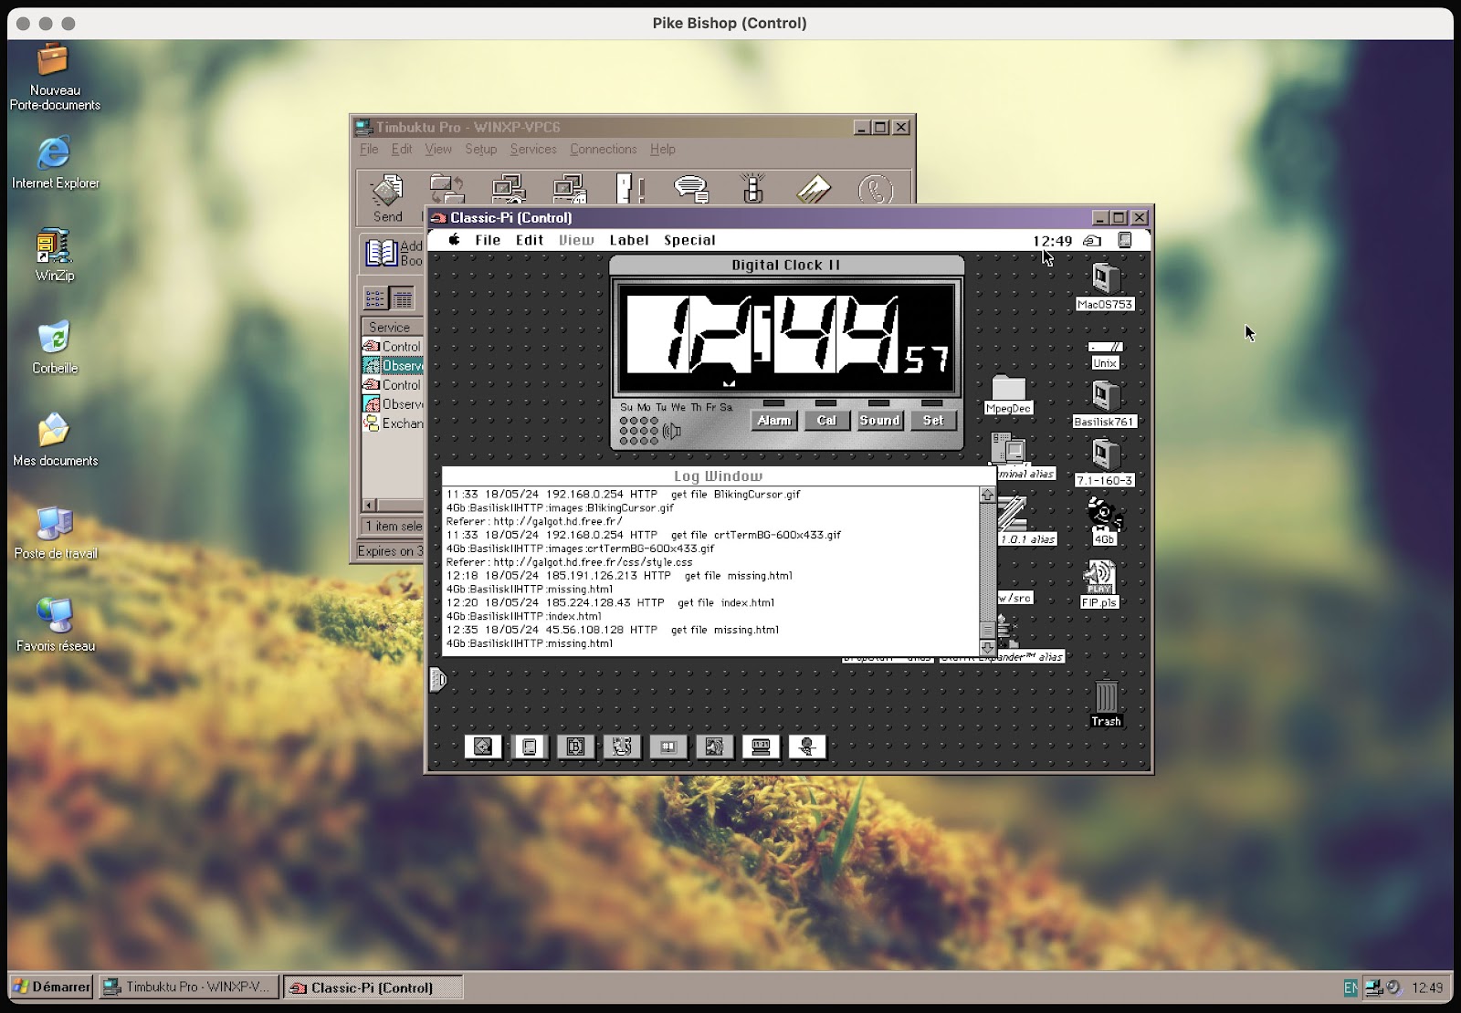Switch Timbuktu list to tree view icon
This screenshot has height=1013, width=1461.
(x=375, y=298)
